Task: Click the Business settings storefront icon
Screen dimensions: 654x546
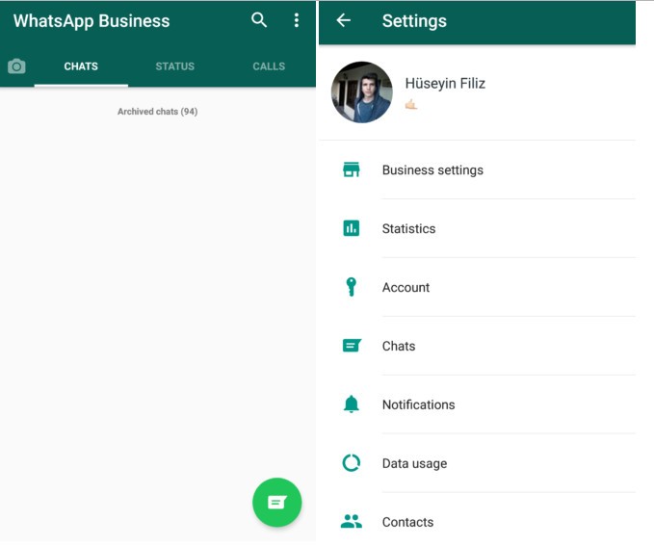Action: pyautogui.click(x=352, y=169)
